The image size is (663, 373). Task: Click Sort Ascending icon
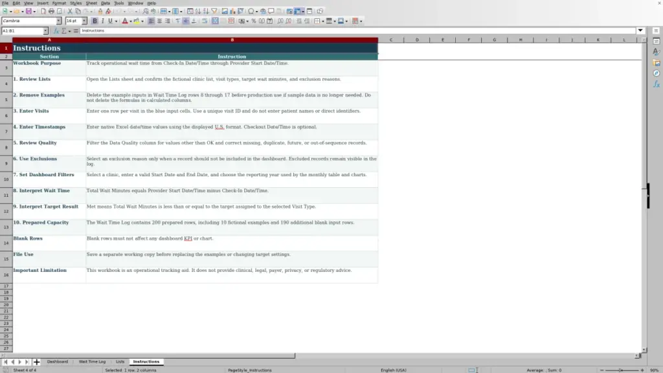198,12
